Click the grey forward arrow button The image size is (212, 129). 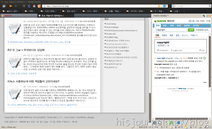click(16, 6)
